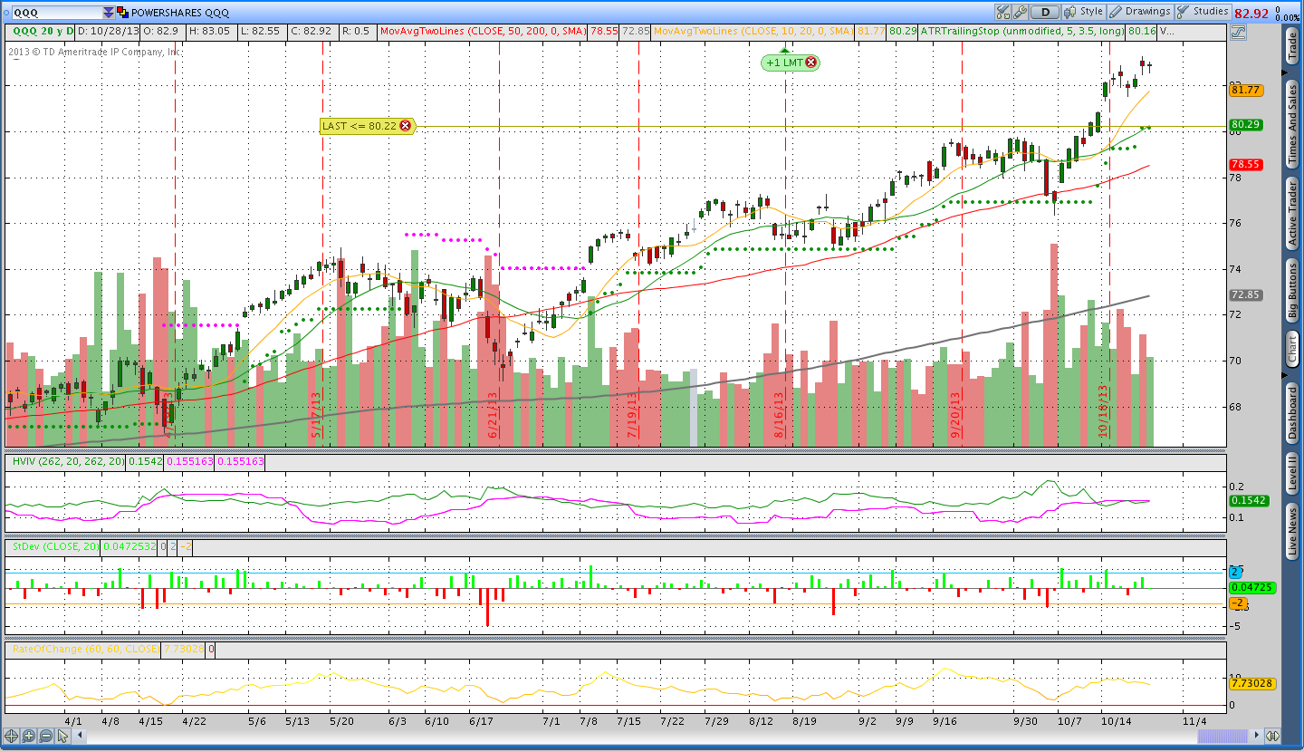Select the Chart side tab
The height and width of the screenshot is (752, 1304).
pos(1292,349)
